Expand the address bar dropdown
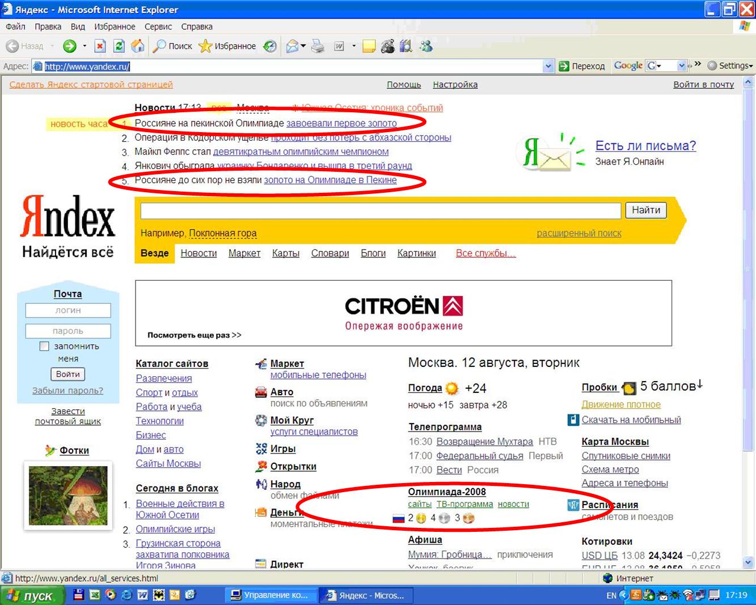 click(x=548, y=66)
